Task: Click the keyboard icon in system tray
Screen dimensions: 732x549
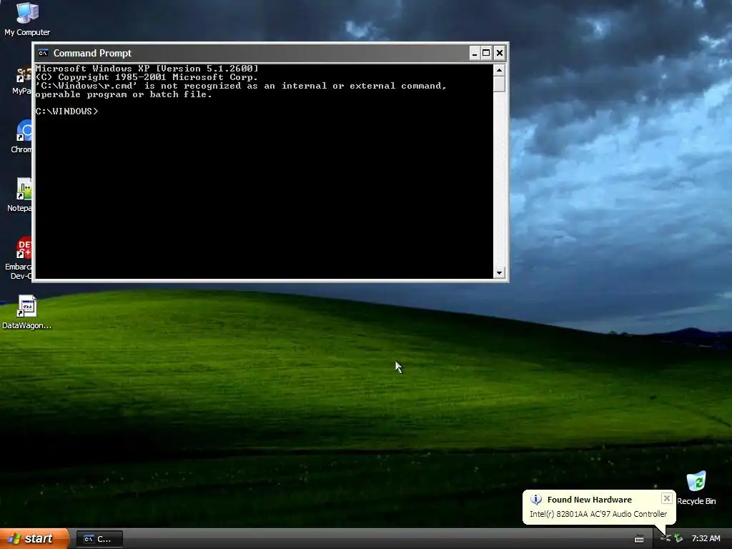Action: (x=639, y=539)
